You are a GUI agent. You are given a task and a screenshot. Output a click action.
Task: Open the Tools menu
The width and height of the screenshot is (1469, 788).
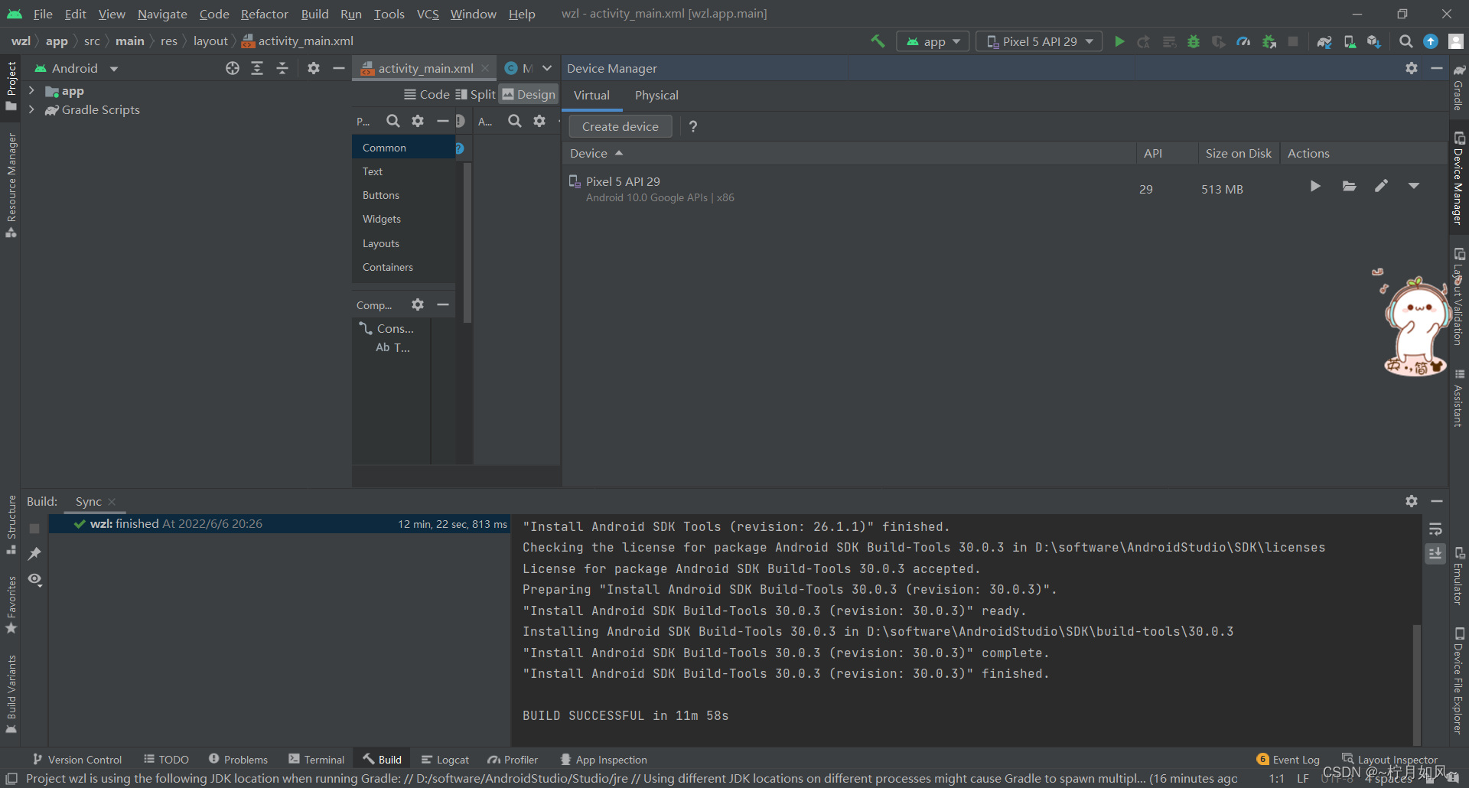pyautogui.click(x=389, y=14)
